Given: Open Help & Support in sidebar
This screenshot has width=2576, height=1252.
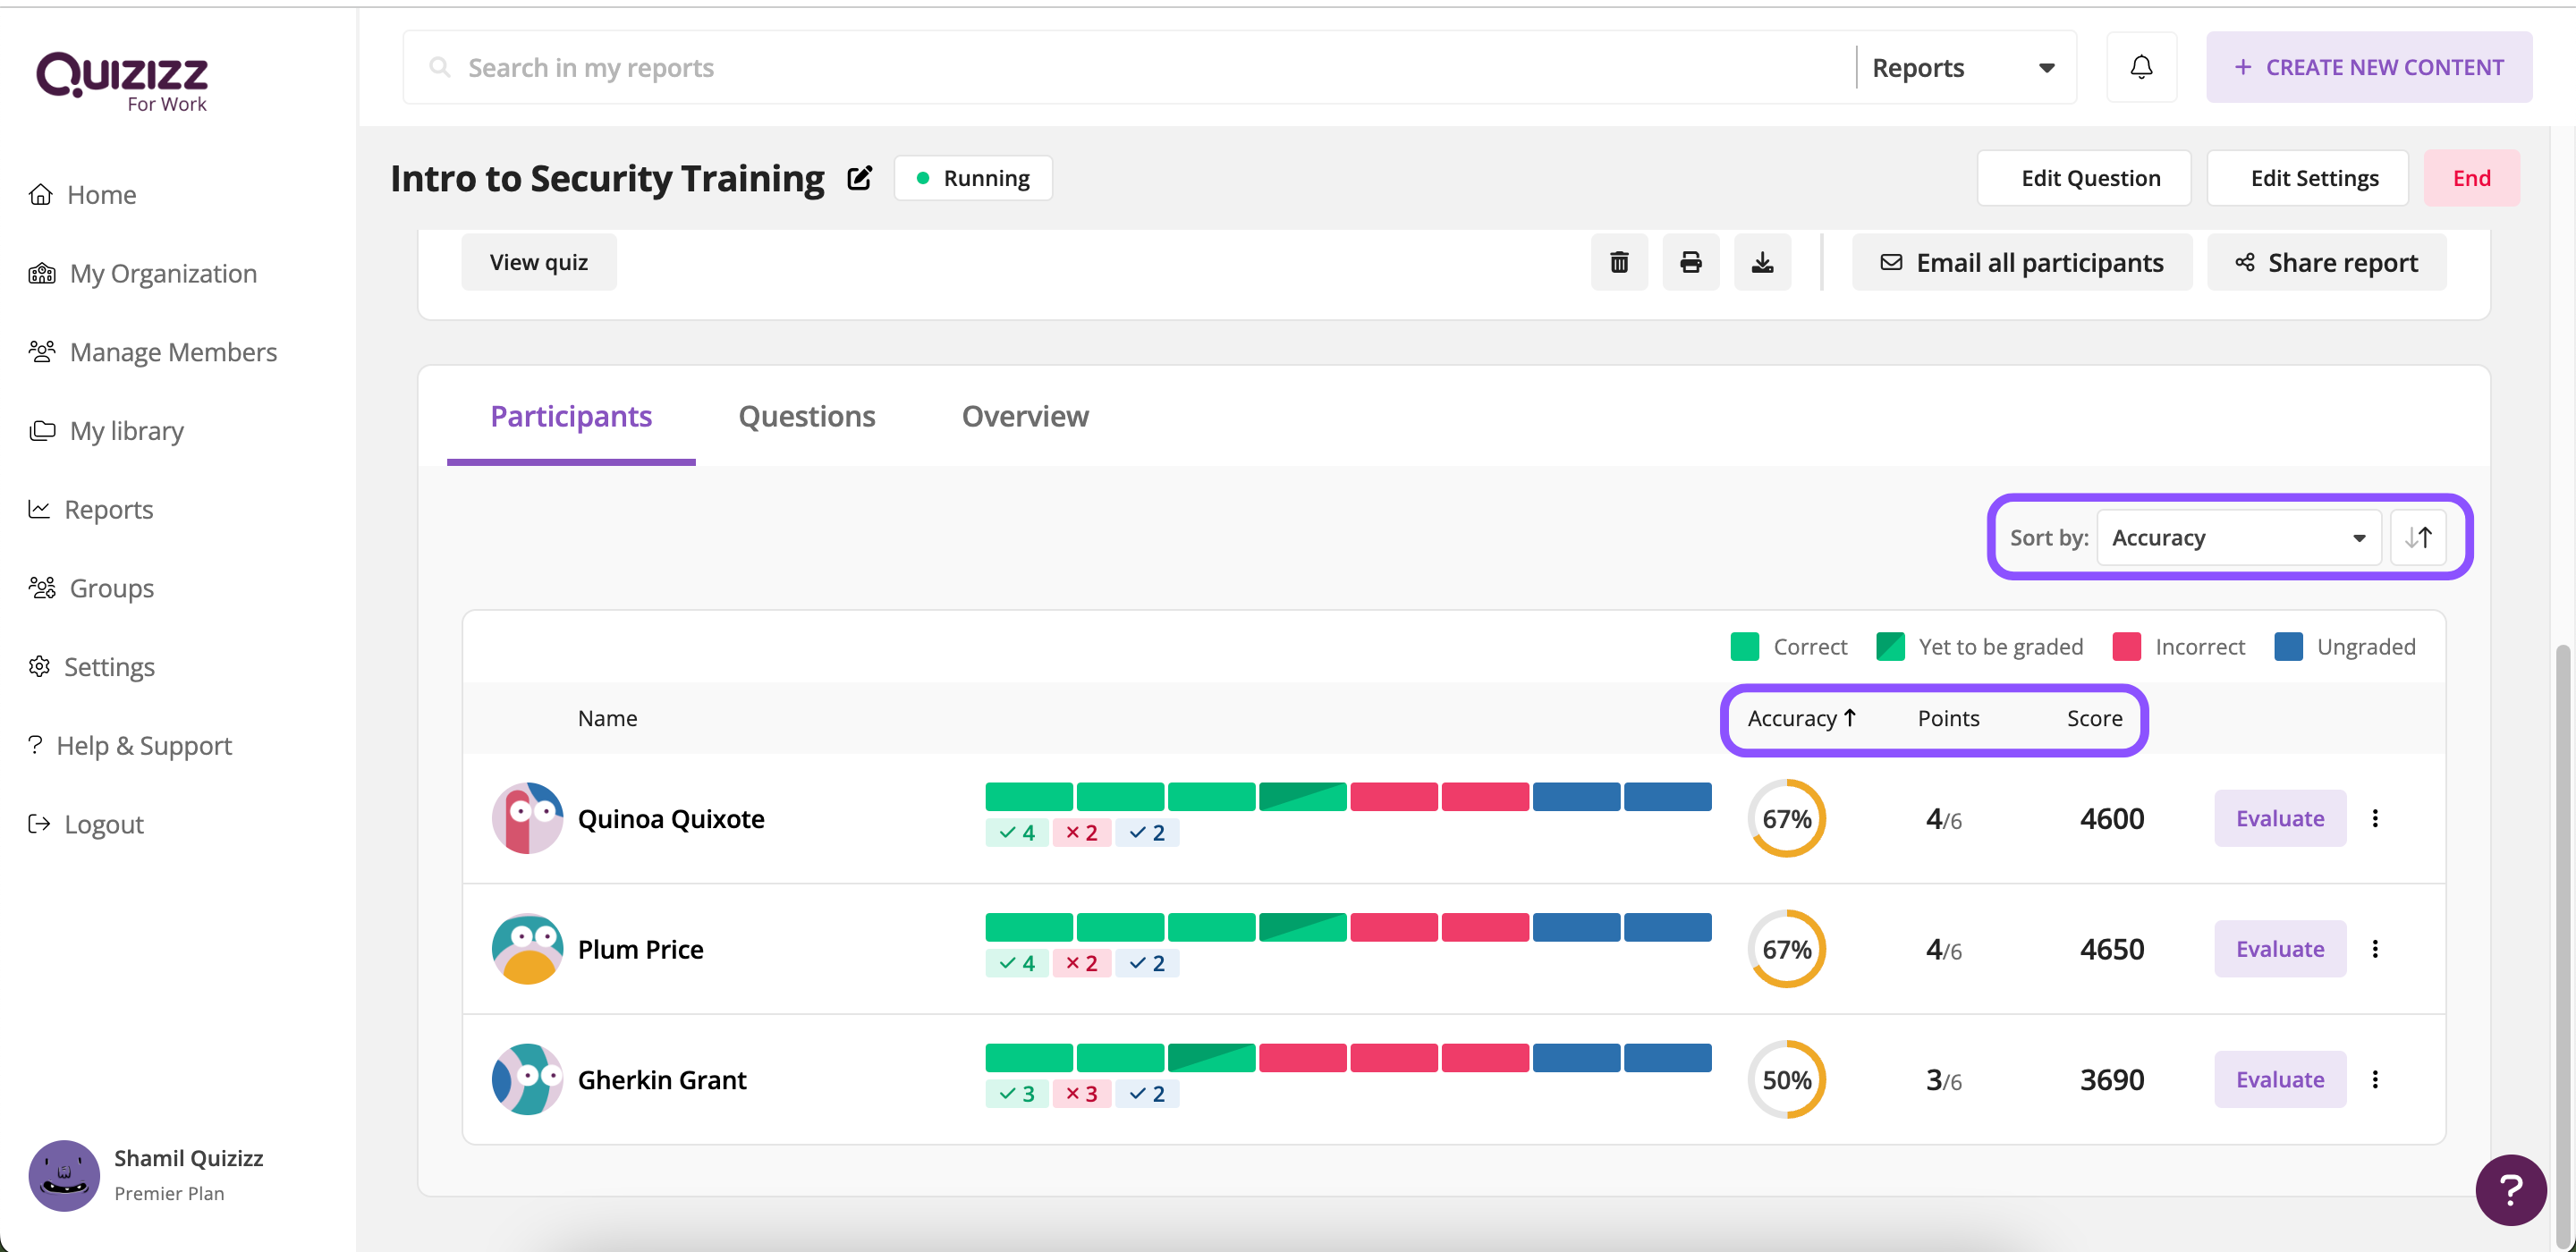Looking at the screenshot, I should 130,745.
